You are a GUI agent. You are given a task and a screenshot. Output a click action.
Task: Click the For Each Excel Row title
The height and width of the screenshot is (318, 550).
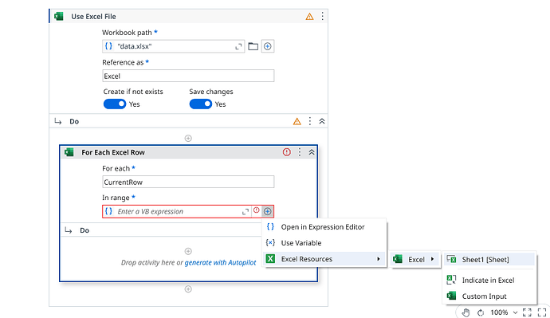coord(113,152)
